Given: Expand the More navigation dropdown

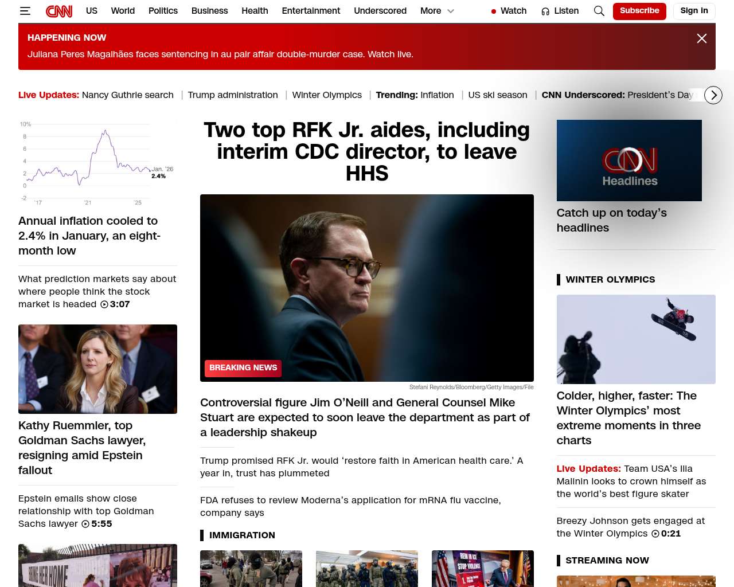Looking at the screenshot, I should click(x=438, y=11).
